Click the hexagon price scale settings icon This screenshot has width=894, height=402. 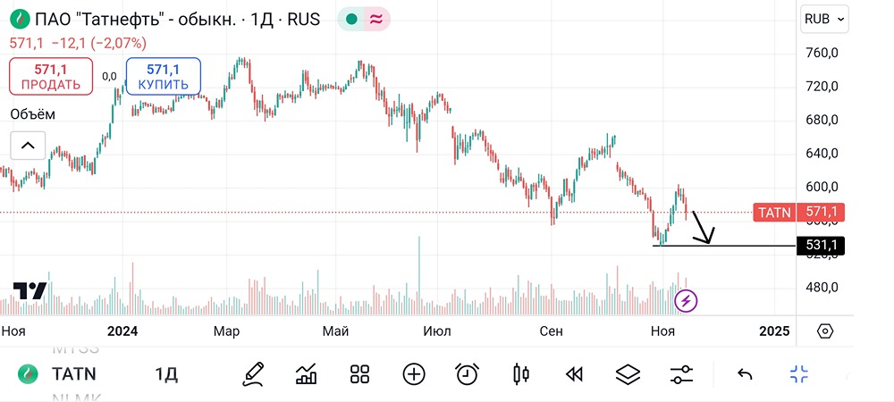click(825, 331)
